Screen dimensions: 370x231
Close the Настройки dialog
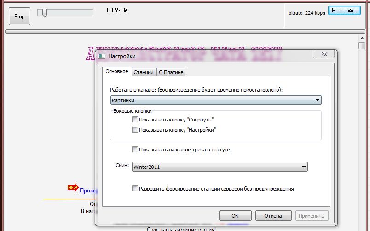point(324,55)
